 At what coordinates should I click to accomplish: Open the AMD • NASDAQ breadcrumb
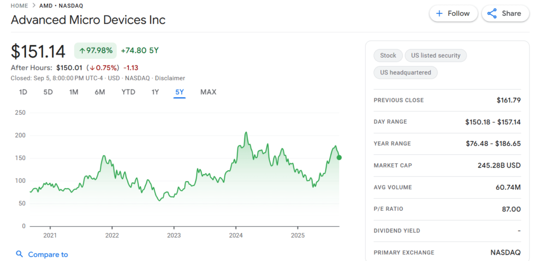[61, 6]
